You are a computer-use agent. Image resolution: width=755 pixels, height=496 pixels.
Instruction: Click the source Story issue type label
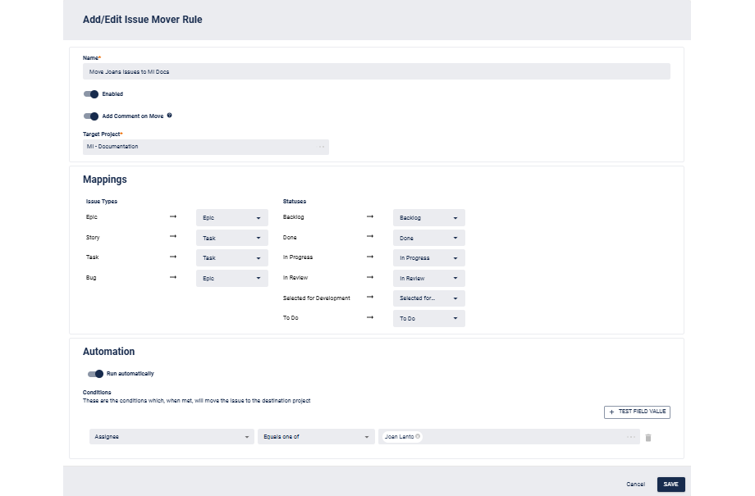point(93,238)
